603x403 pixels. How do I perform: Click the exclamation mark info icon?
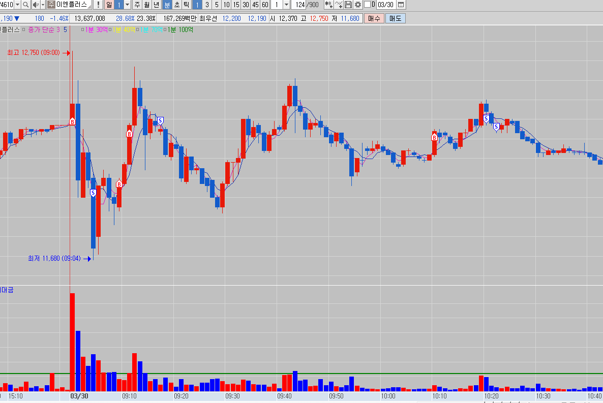tap(98, 5)
